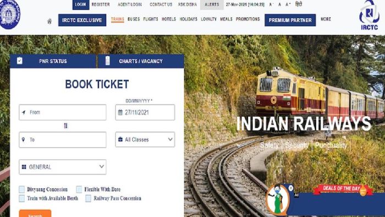The image size is (385, 217).
Task: Open the GENERAL quota dropdown
Action: pyautogui.click(x=63, y=167)
